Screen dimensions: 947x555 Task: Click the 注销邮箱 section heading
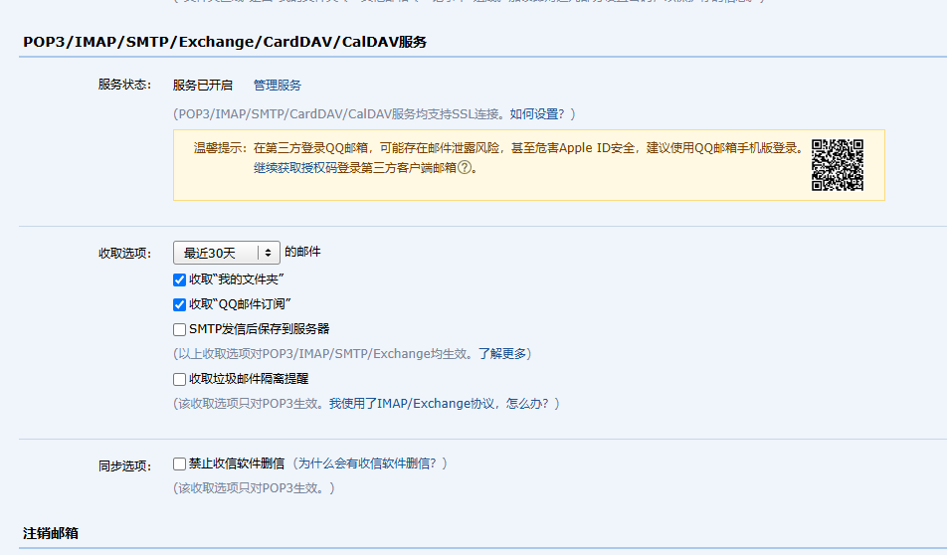[51, 533]
